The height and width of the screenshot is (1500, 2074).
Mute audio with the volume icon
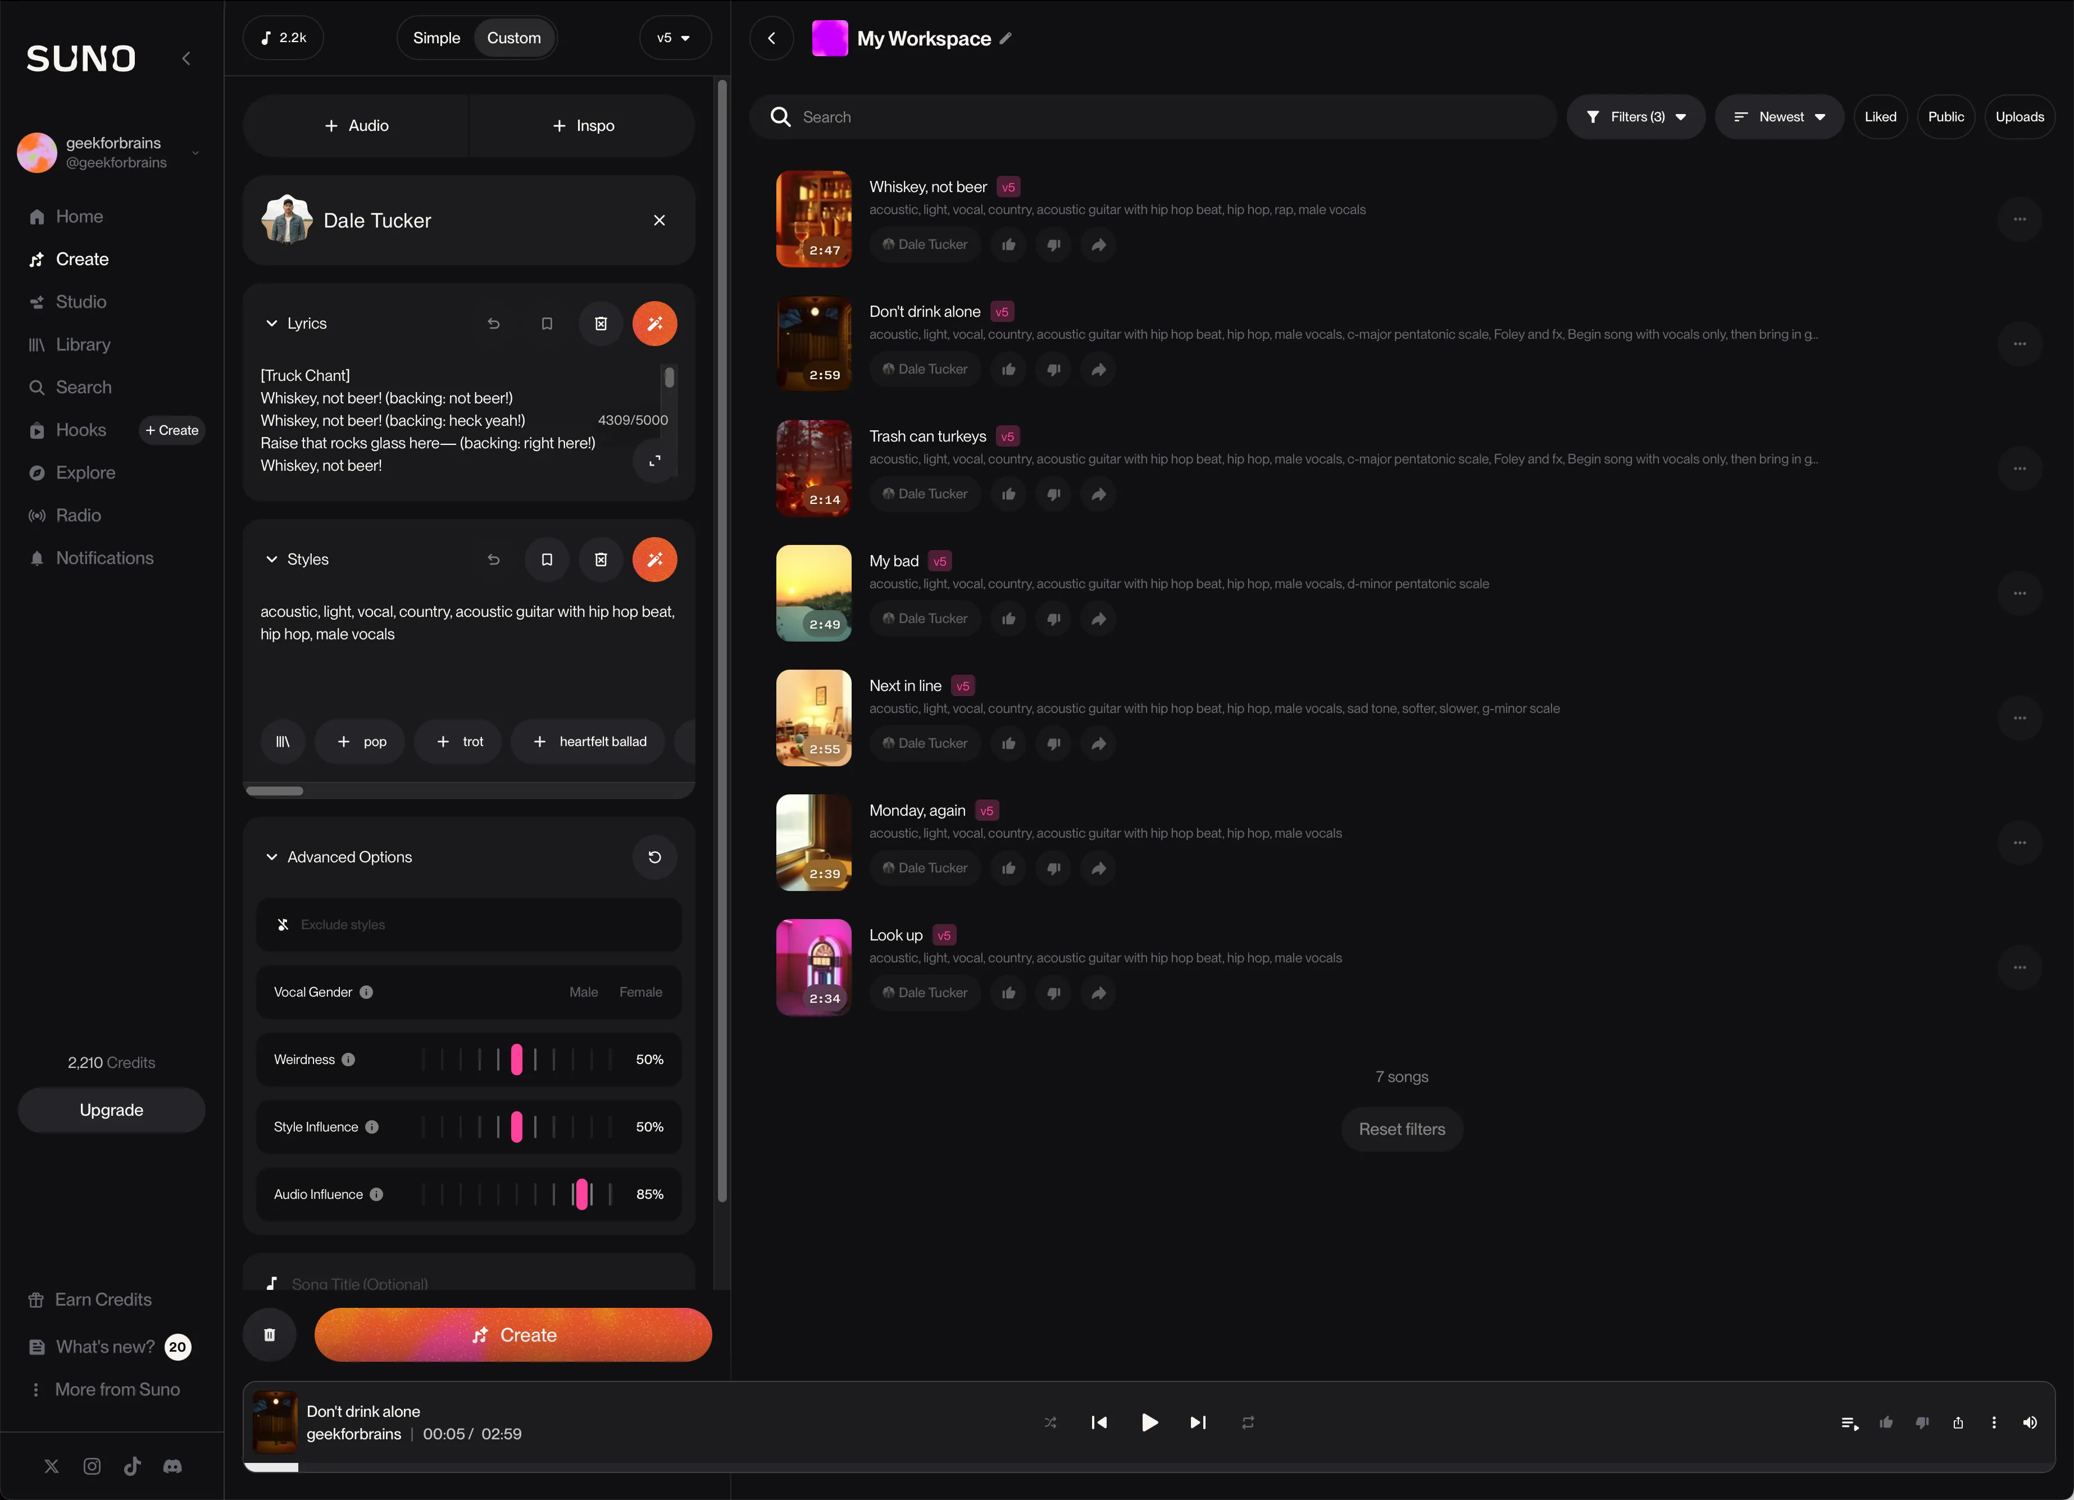[x=2031, y=1423]
